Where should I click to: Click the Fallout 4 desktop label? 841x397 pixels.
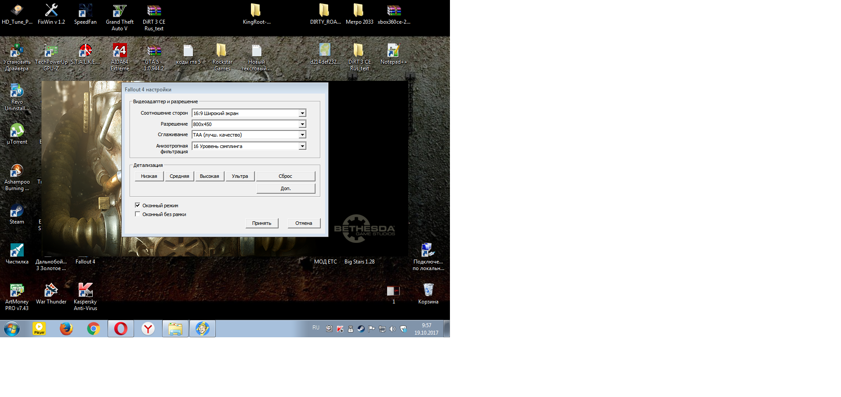click(85, 262)
